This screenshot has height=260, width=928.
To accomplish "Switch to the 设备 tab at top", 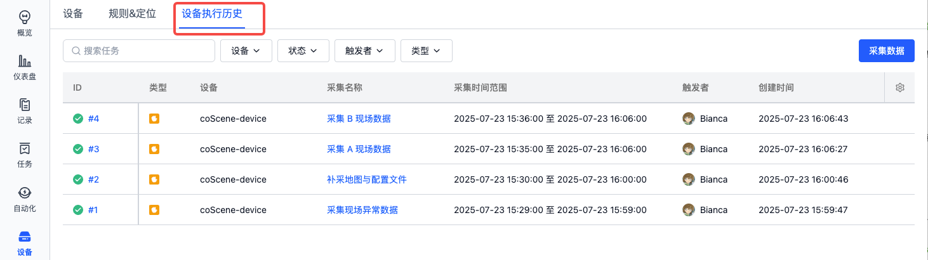I will 73,13.
